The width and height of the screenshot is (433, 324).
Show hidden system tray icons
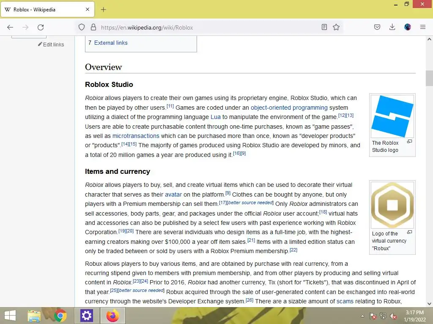tap(362, 316)
